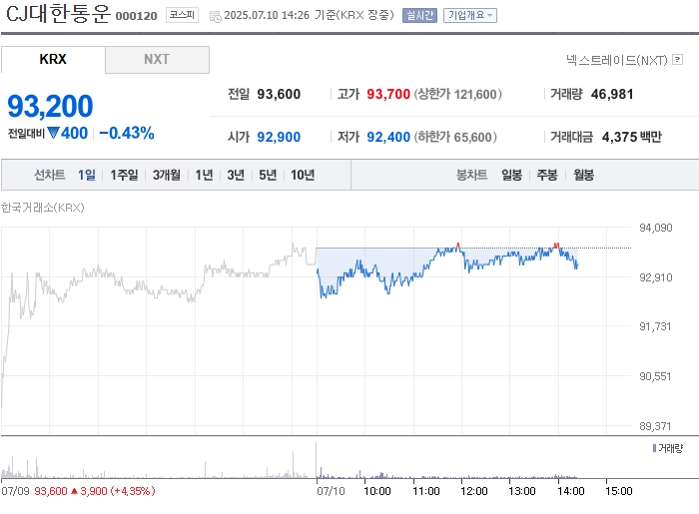Screen dimensions: 699x514
Task: Click the stock code 000120
Action: tap(136, 16)
